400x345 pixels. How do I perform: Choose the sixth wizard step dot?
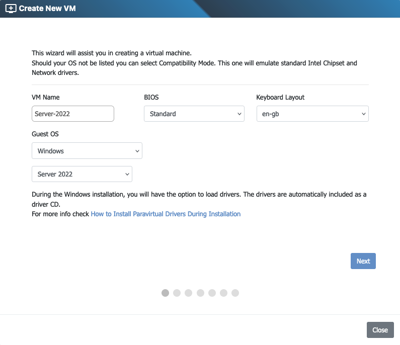223,293
